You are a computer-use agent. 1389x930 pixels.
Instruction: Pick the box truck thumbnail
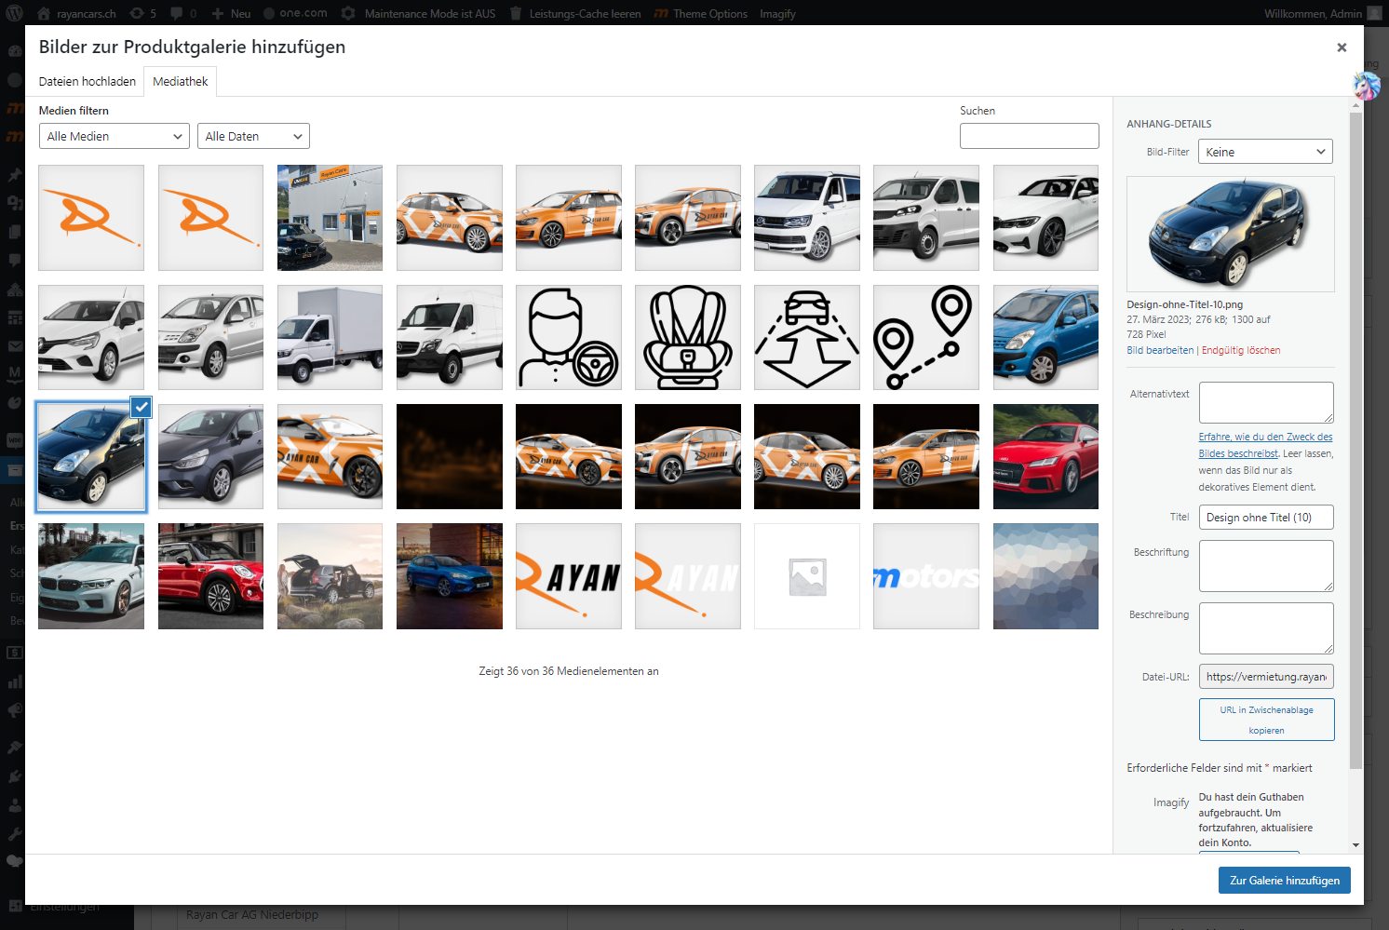point(330,337)
